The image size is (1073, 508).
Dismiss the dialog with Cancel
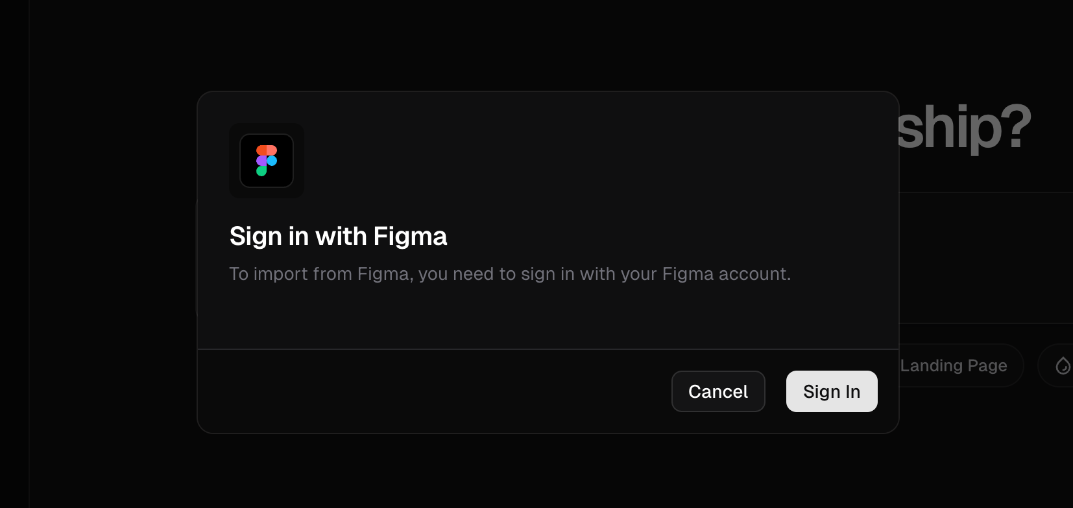pos(718,391)
